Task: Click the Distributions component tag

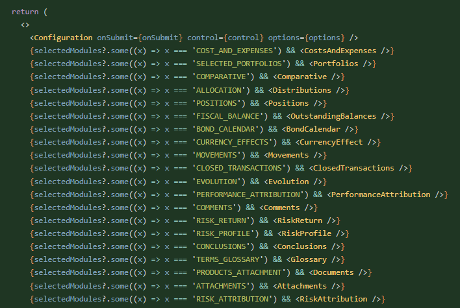Action: click(302, 90)
